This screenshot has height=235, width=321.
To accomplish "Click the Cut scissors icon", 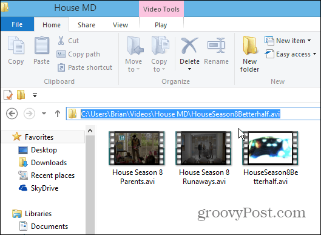I will coord(61,40).
